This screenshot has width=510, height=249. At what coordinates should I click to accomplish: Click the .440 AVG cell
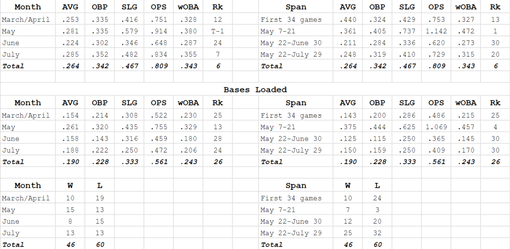click(348, 20)
